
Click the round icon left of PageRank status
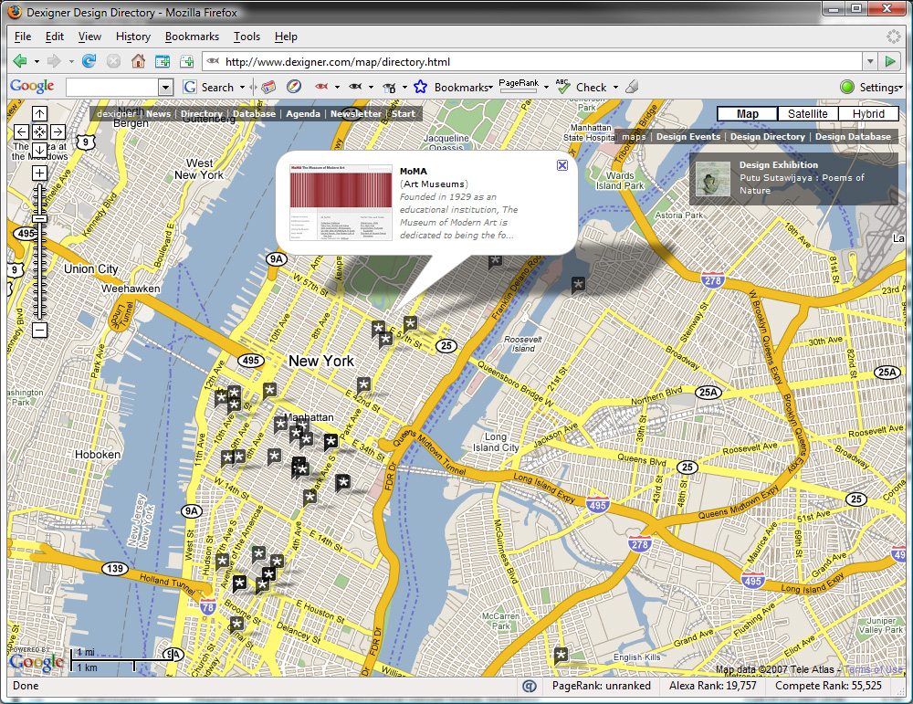pos(530,686)
